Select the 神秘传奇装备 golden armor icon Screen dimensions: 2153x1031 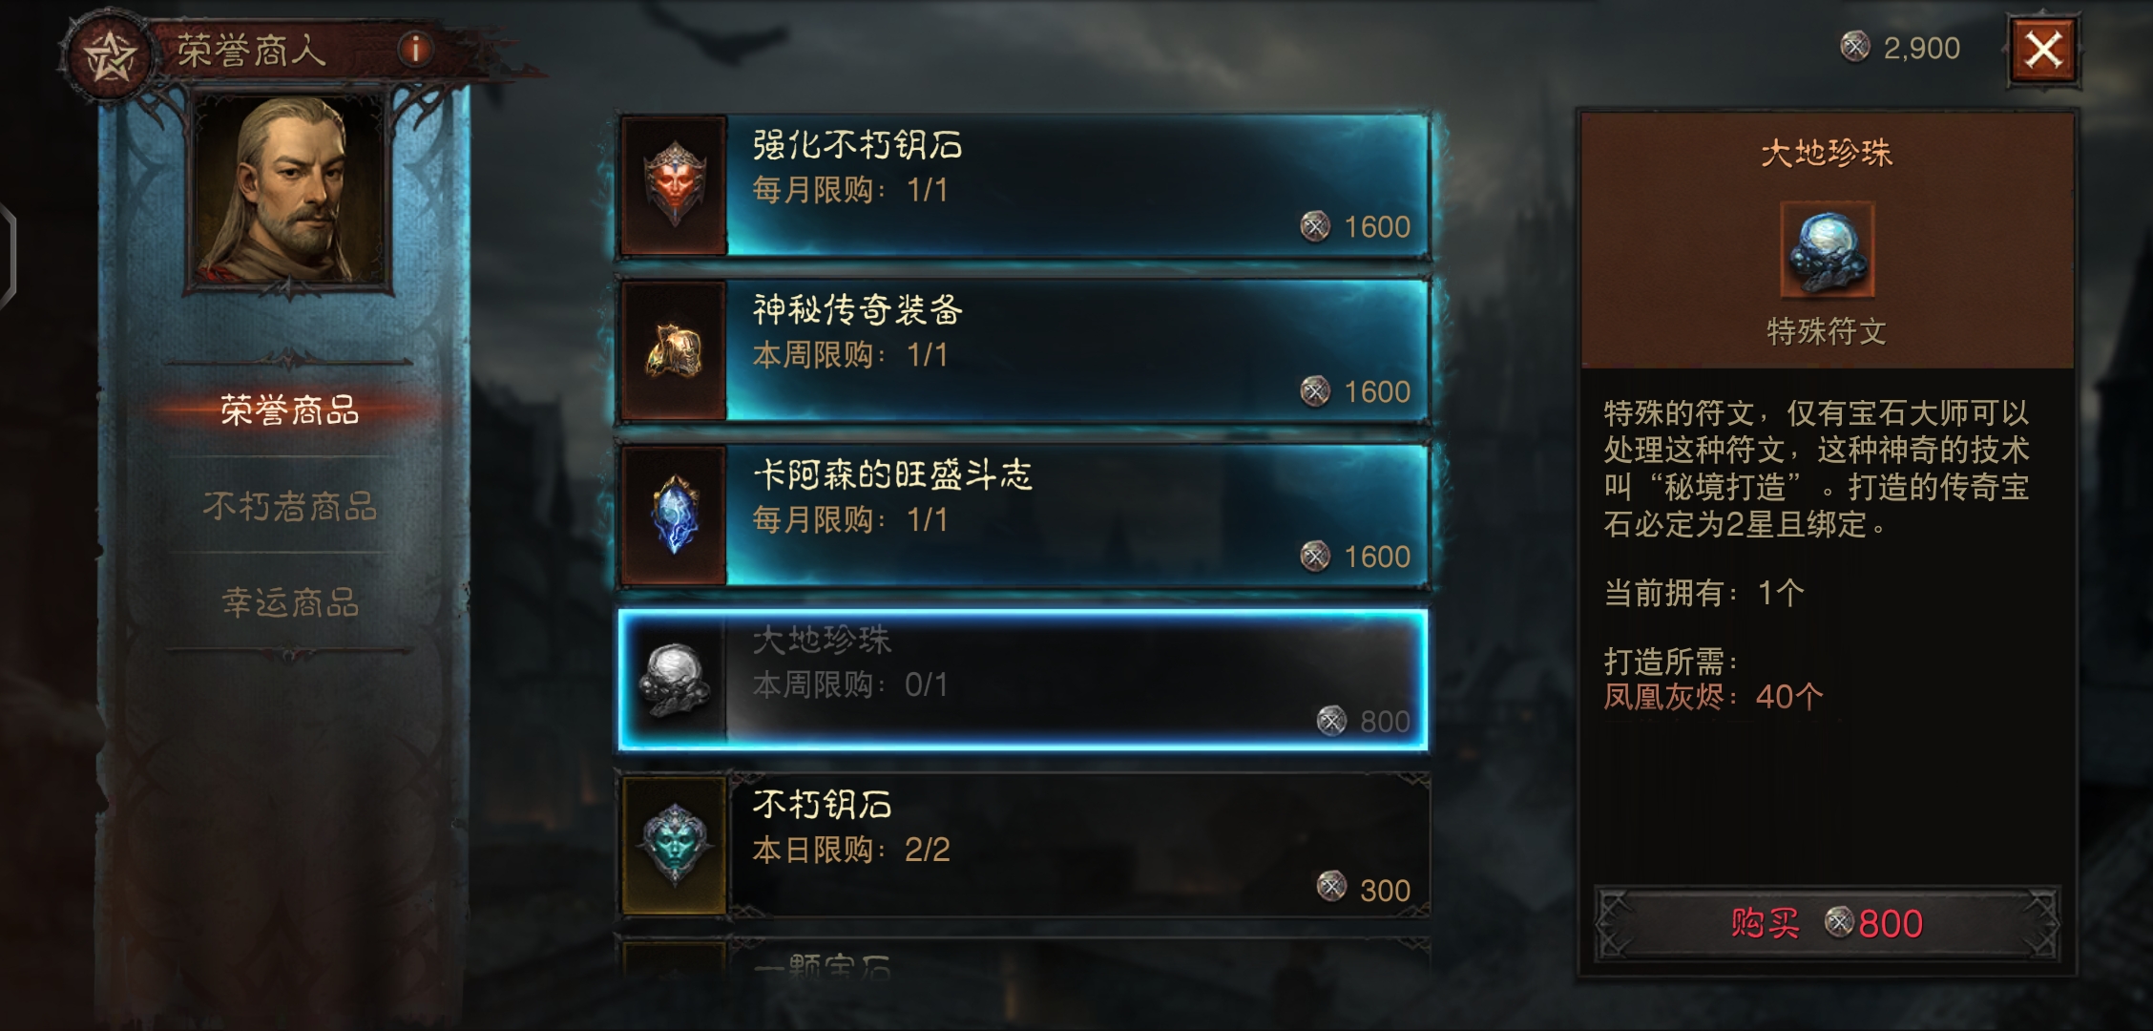click(x=675, y=350)
